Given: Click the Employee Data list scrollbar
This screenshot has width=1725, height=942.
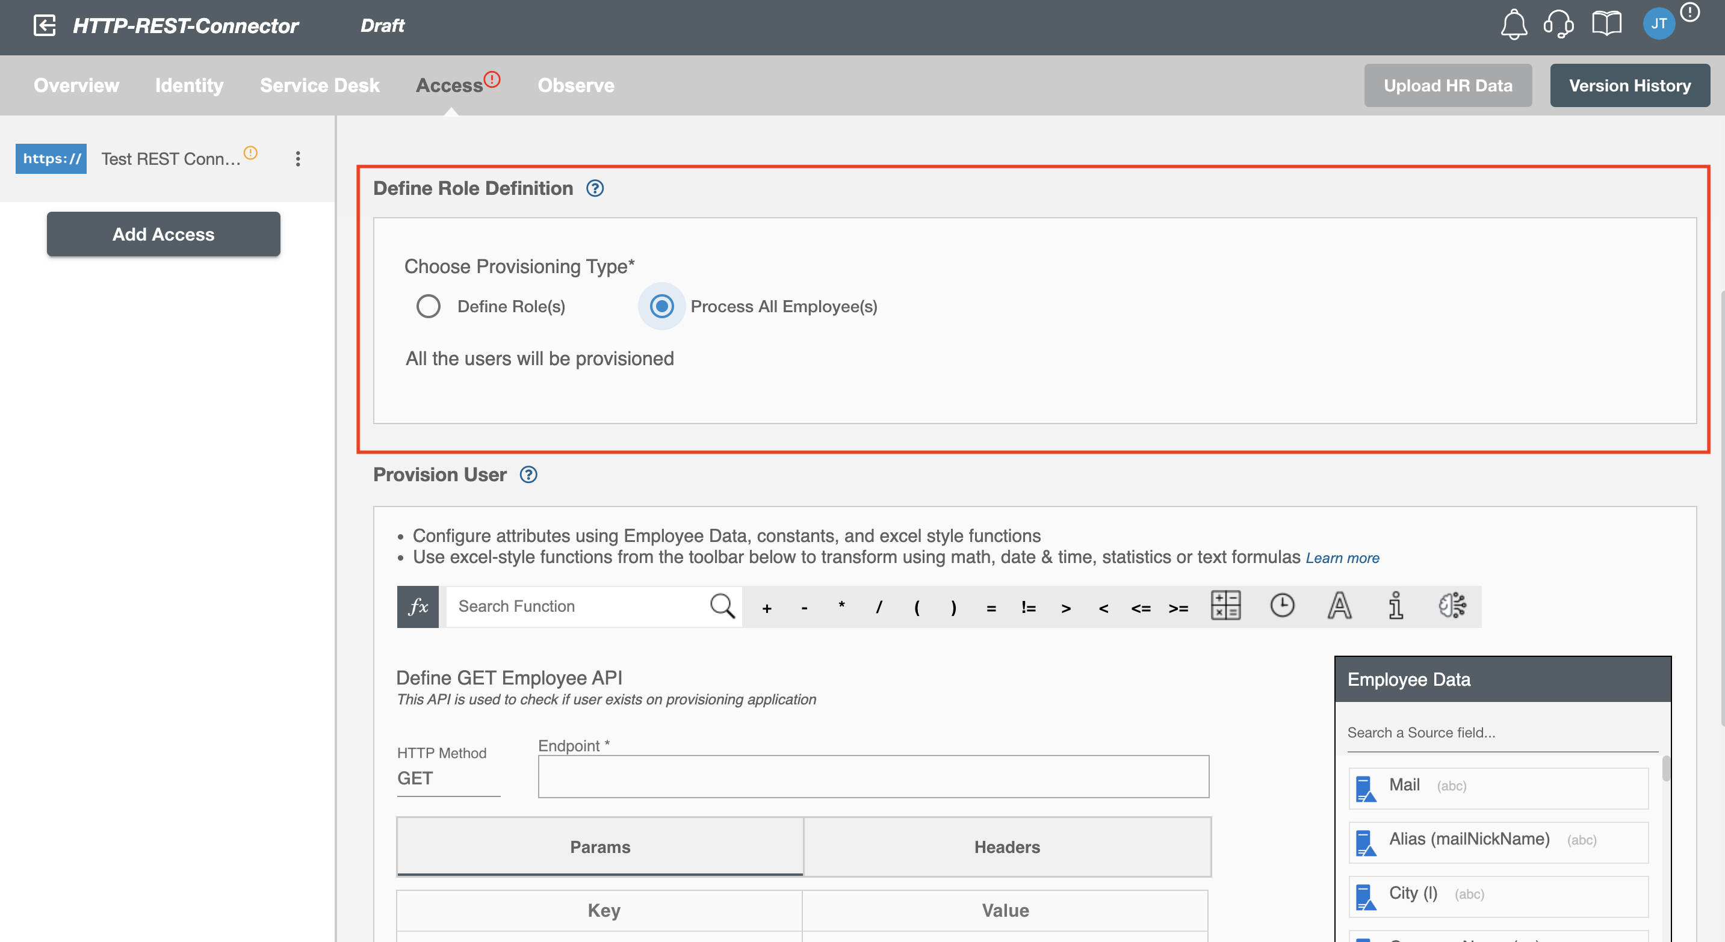Looking at the screenshot, I should click(1665, 768).
